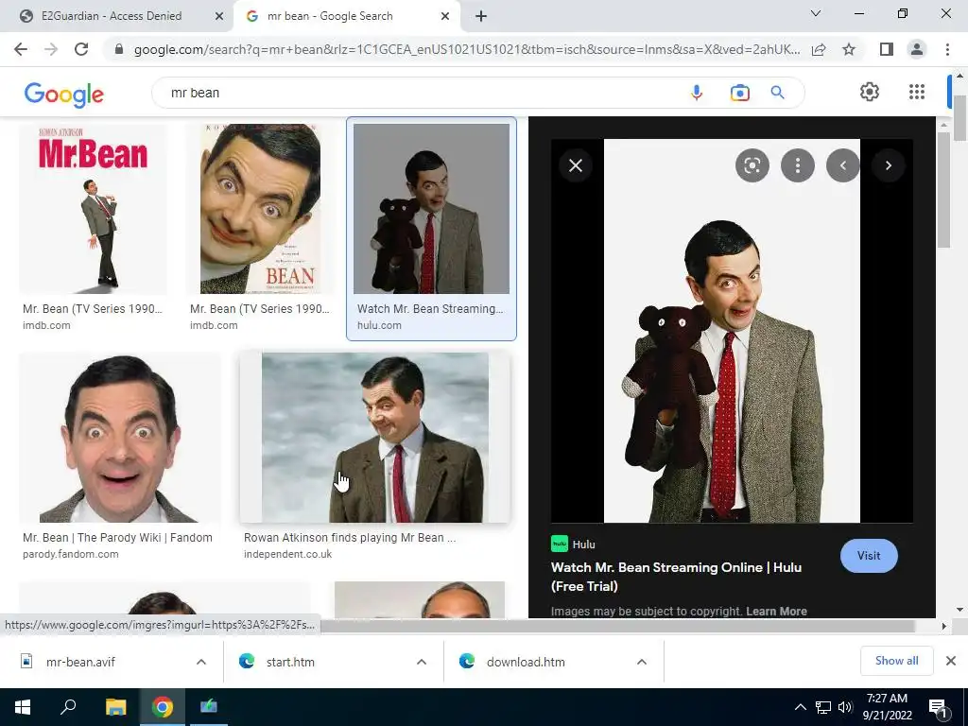The height and width of the screenshot is (726, 968).
Task: Go back to the previous page
Action: tap(21, 49)
